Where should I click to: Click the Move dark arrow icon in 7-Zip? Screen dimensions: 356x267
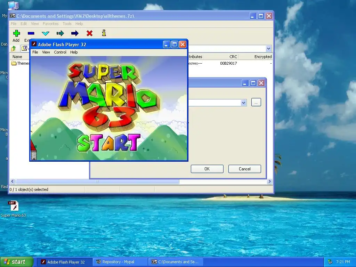(x=75, y=33)
